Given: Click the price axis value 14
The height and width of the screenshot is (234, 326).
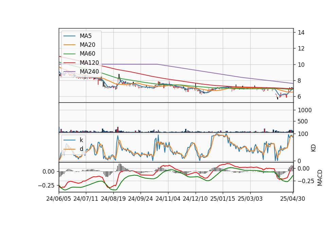Looking at the screenshot, I should 301,33.
